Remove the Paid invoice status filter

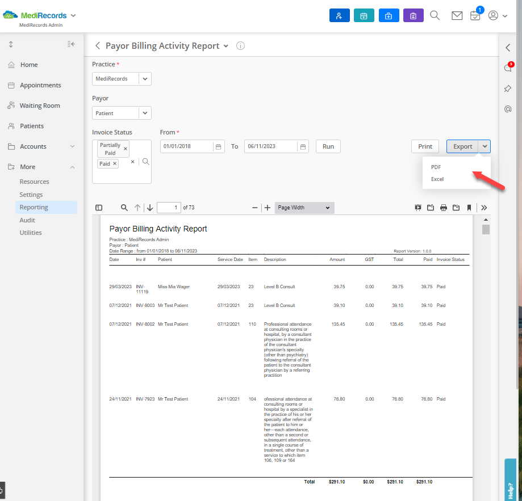pyautogui.click(x=116, y=163)
